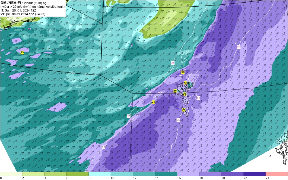Click the '(+49 h)' forecast offset text
The width and height of the screenshot is (288, 180).
pos(40,14)
